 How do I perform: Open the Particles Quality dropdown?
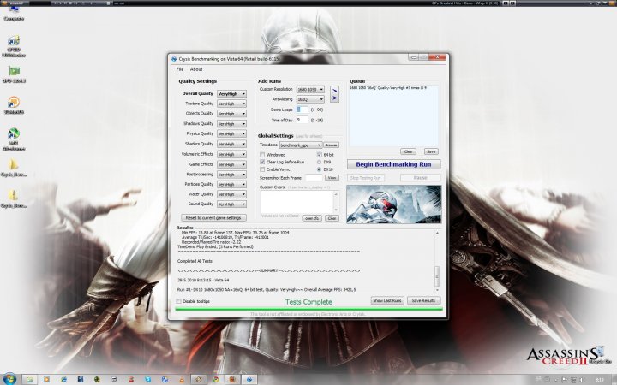point(231,184)
